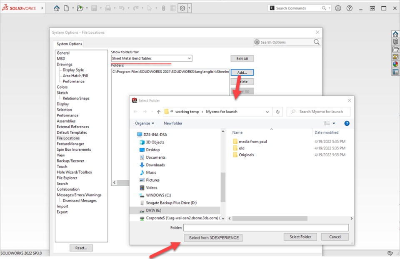Open the Organize dropdown menu
Viewport: 400px width, 259px height.
(145, 123)
